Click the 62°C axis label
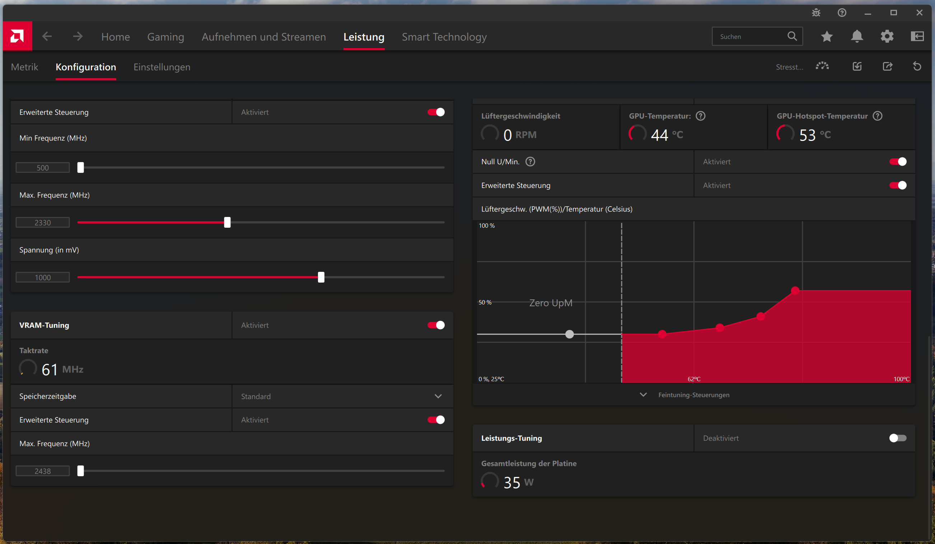 693,379
